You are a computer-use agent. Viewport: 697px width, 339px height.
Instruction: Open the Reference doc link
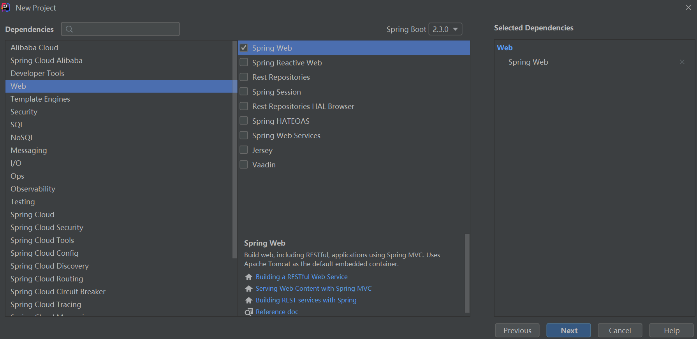pyautogui.click(x=277, y=312)
